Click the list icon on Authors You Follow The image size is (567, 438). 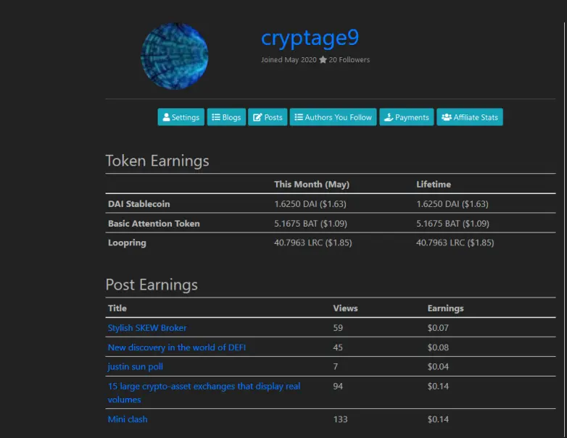point(299,117)
